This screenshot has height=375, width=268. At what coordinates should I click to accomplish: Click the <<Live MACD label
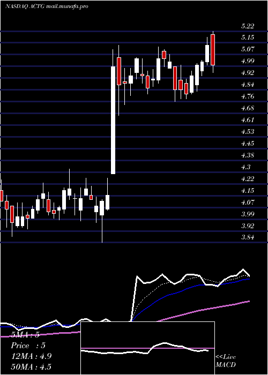(x=226, y=361)
